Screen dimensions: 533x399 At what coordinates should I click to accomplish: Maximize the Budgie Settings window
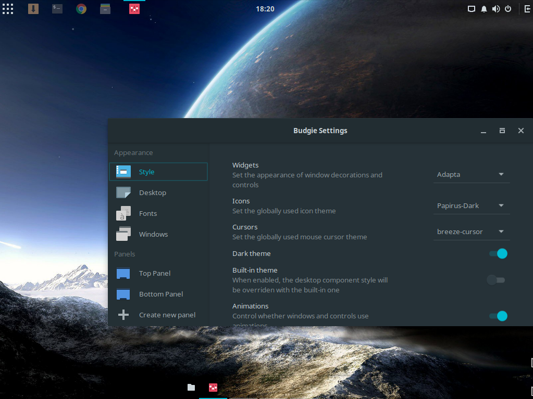coord(502,131)
